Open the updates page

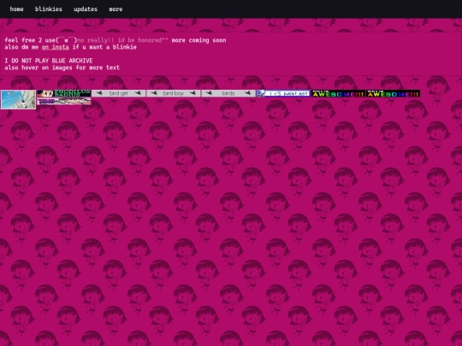86,9
